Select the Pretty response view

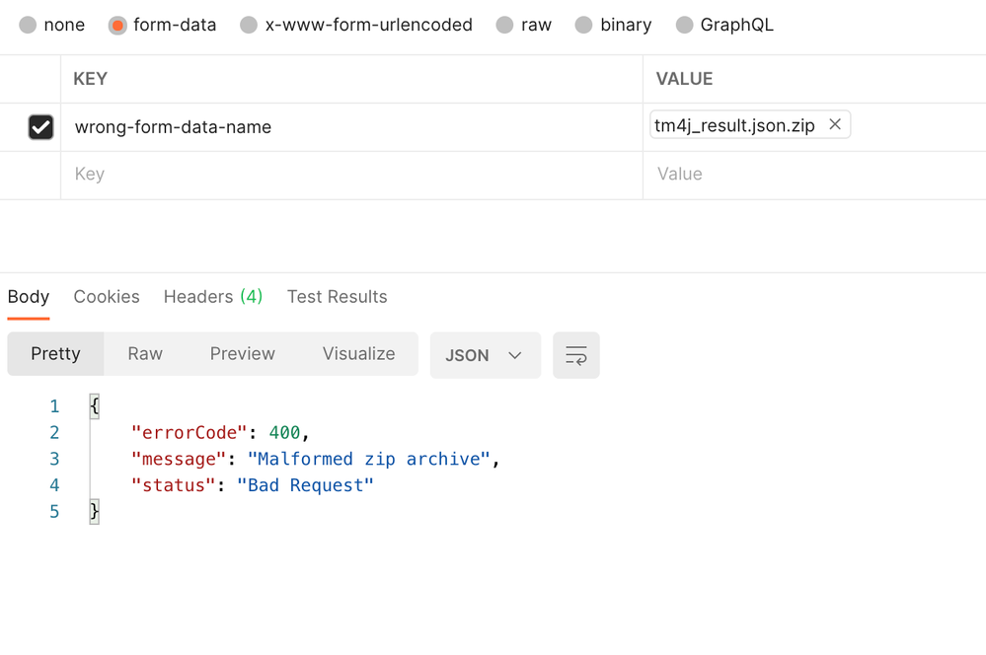tap(55, 354)
